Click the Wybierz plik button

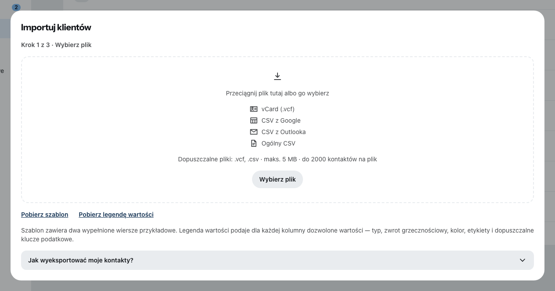277,179
